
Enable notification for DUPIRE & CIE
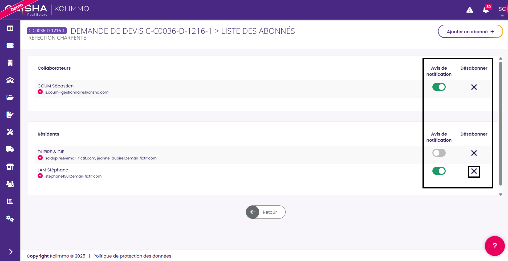click(439, 153)
